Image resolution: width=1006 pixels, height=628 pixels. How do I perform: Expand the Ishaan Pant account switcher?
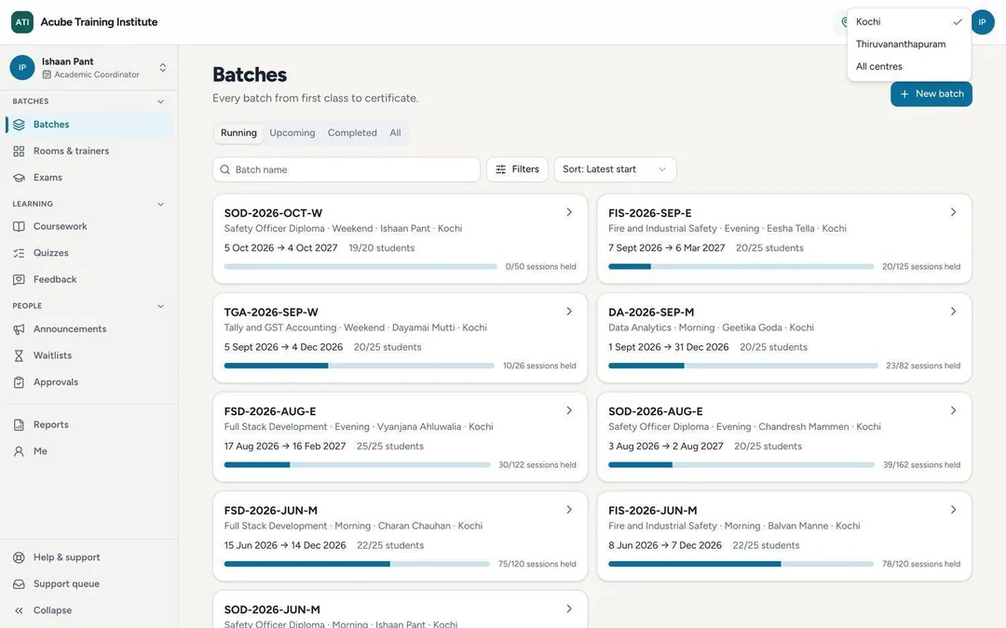pos(163,67)
